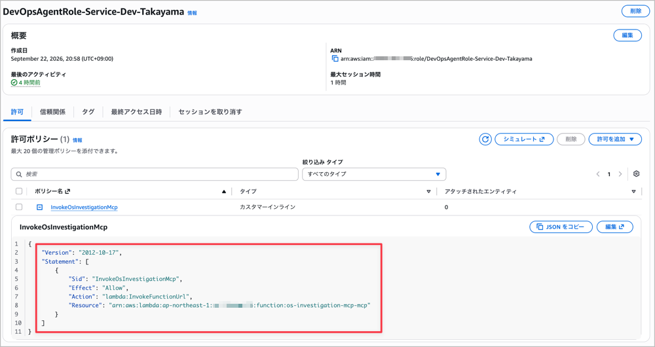
Task: Click 編集 button for inline policy JSON
Action: [615, 227]
